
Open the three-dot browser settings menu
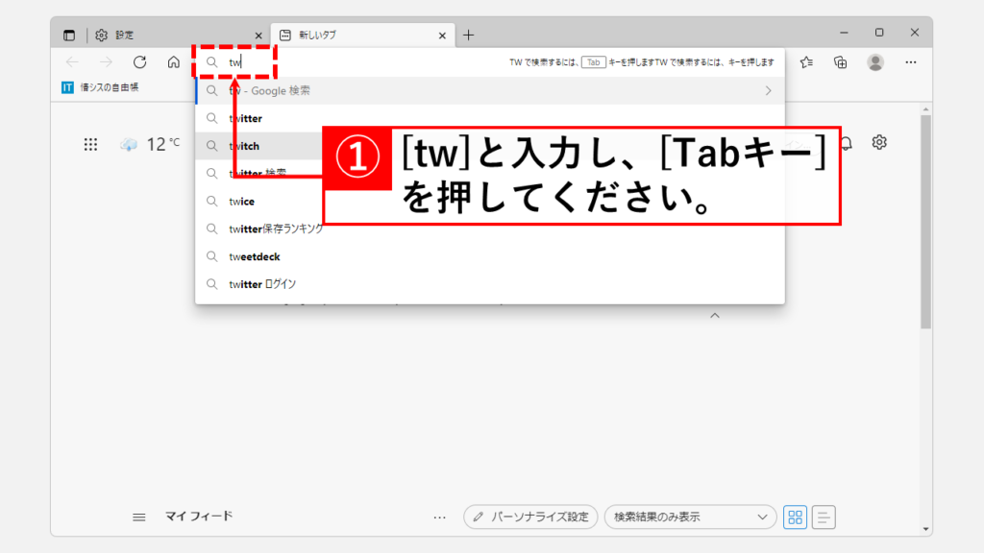click(x=911, y=62)
